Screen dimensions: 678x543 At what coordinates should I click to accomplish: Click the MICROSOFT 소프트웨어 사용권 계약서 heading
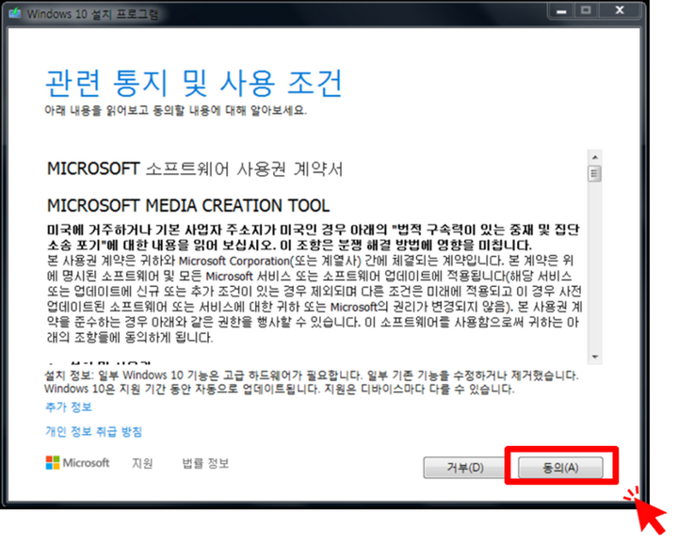click(195, 168)
